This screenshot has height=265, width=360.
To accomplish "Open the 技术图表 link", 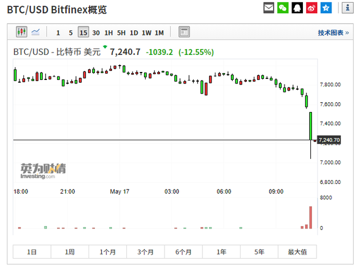I will point(333,33).
